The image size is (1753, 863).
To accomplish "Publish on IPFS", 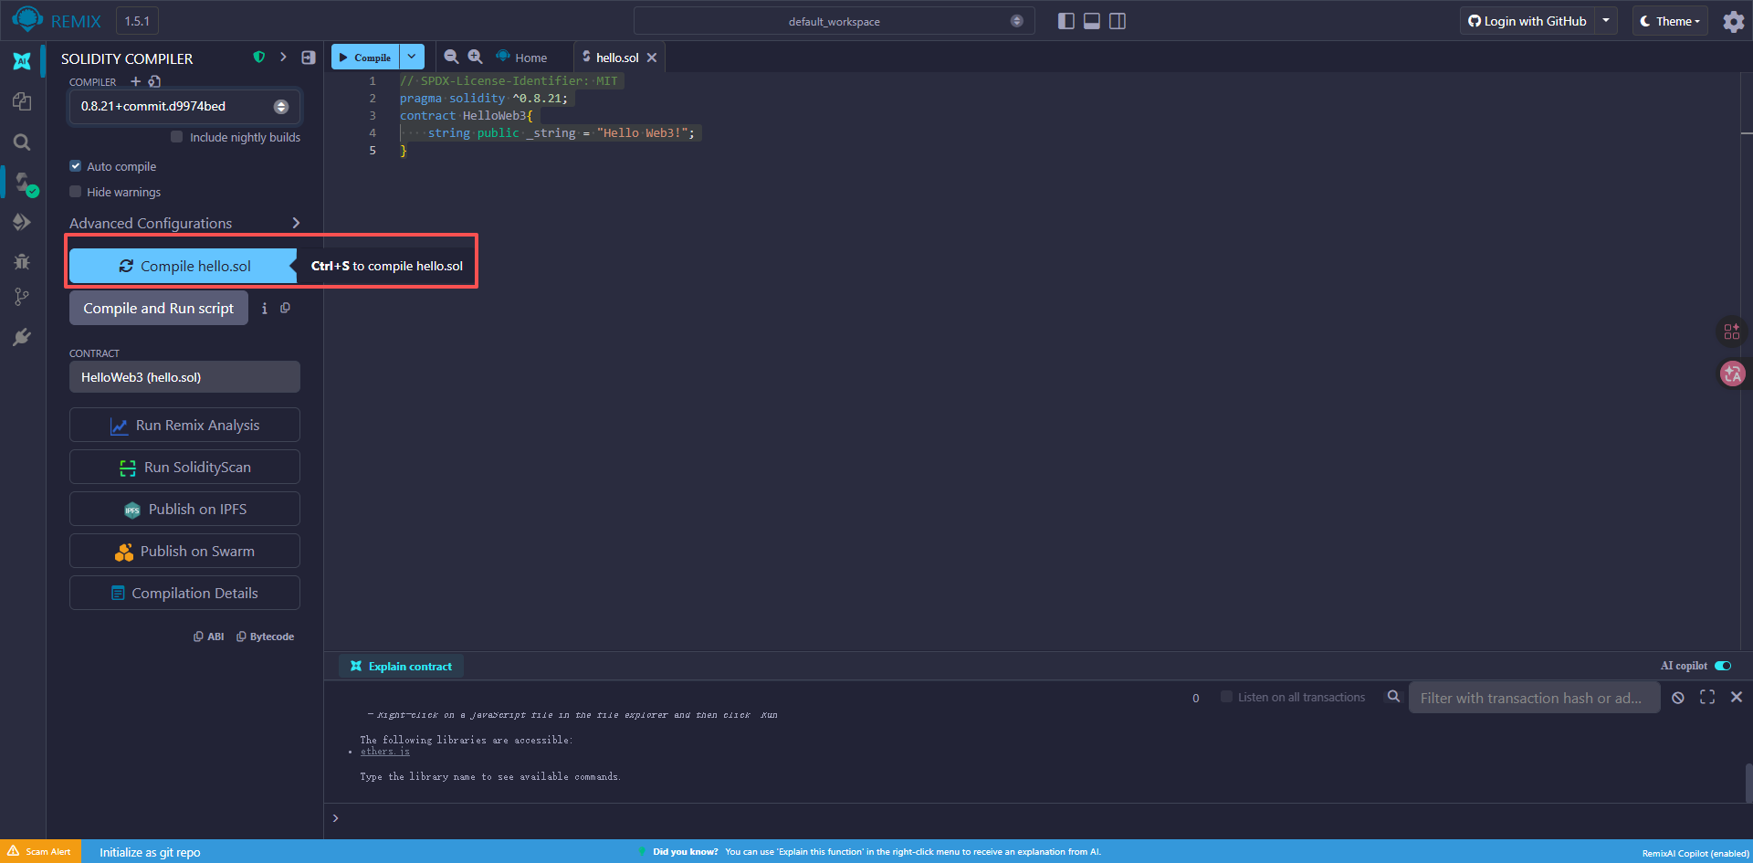I will tap(184, 509).
